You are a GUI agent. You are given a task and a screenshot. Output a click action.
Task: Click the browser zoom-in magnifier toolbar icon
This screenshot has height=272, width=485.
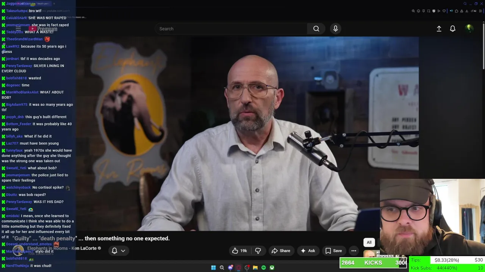click(x=413, y=11)
